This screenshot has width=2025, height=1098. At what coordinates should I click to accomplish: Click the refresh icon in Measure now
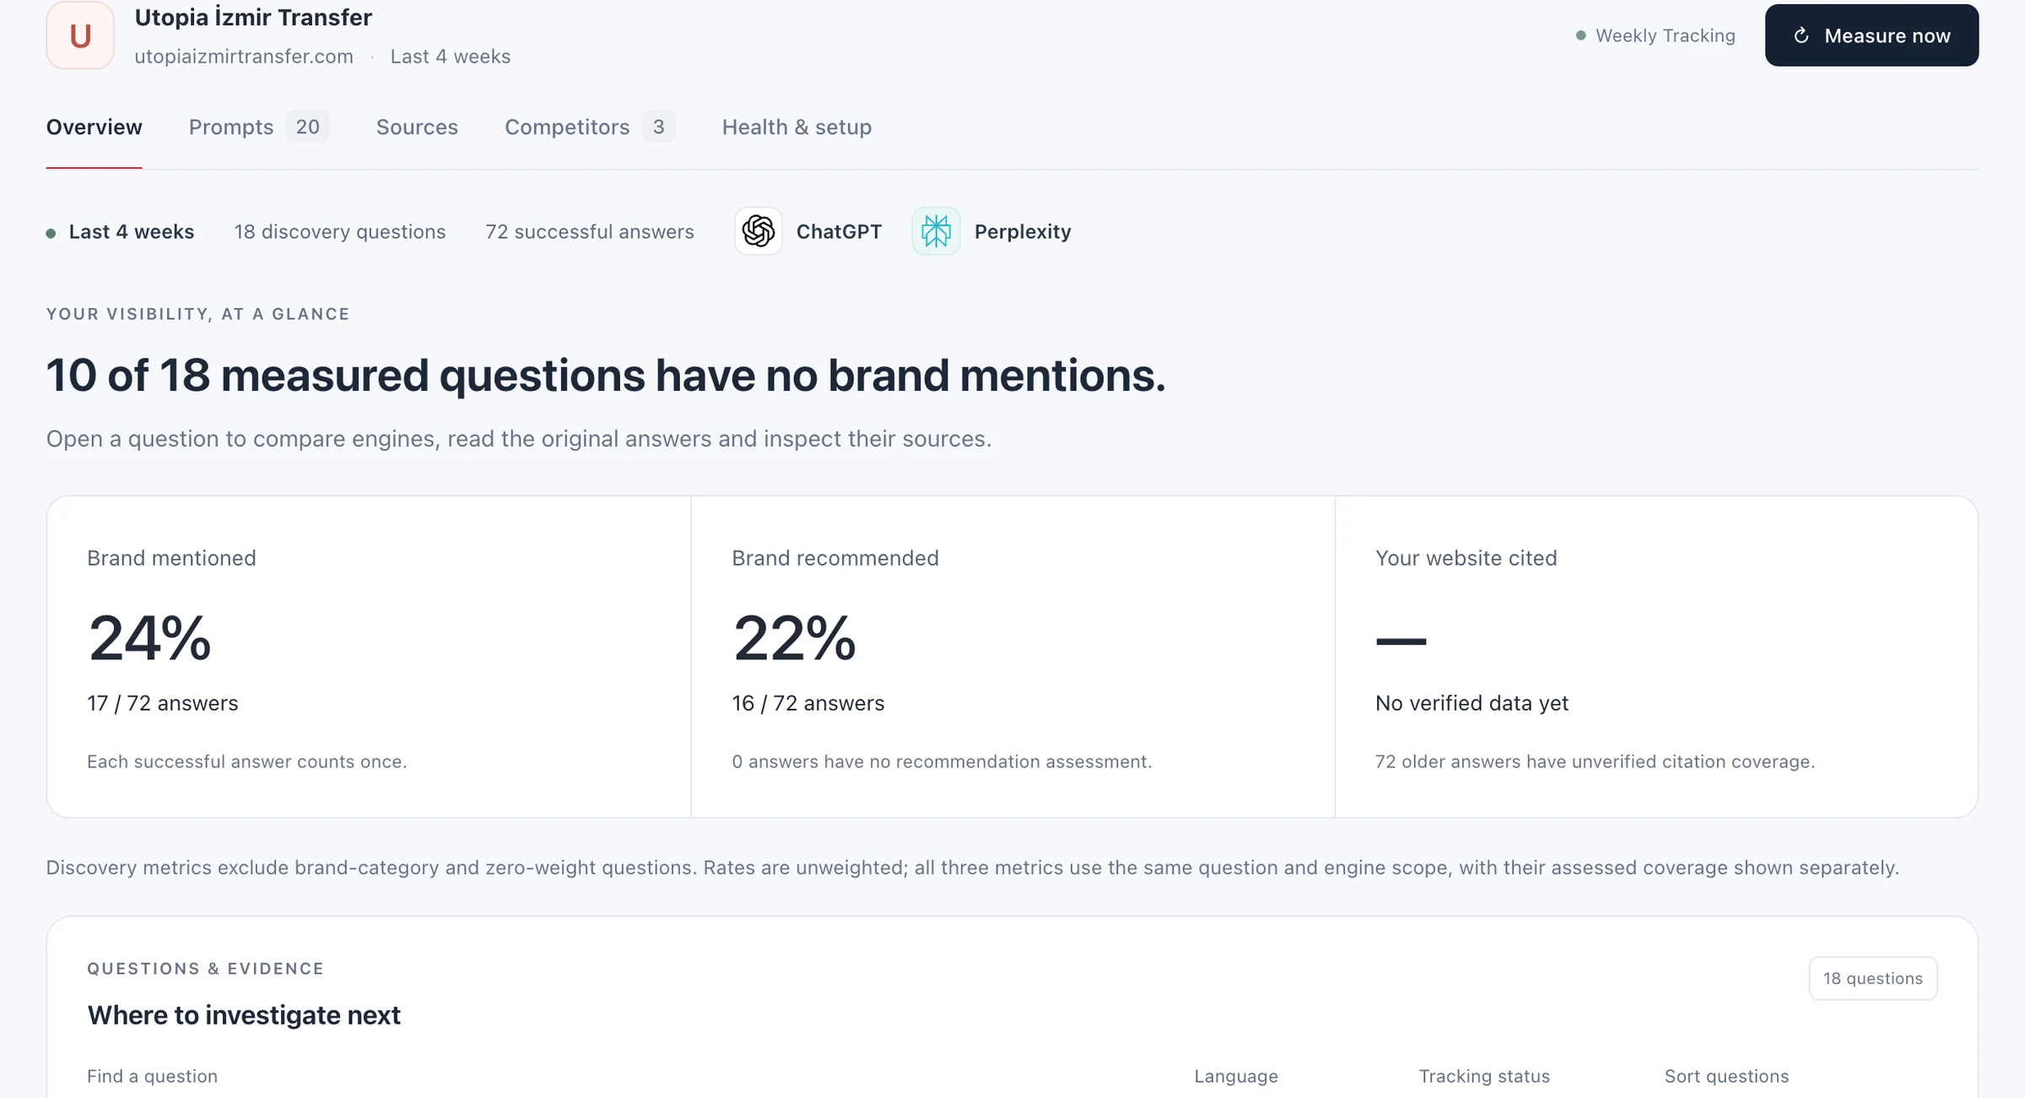pyautogui.click(x=1801, y=35)
